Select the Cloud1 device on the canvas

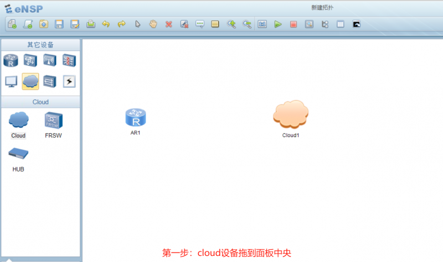click(291, 114)
